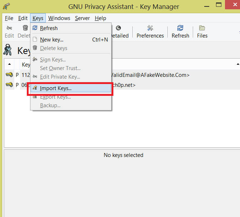This screenshot has height=217, width=240.
Task: Click the Detailed view toolbar icon
Action: 118,28
